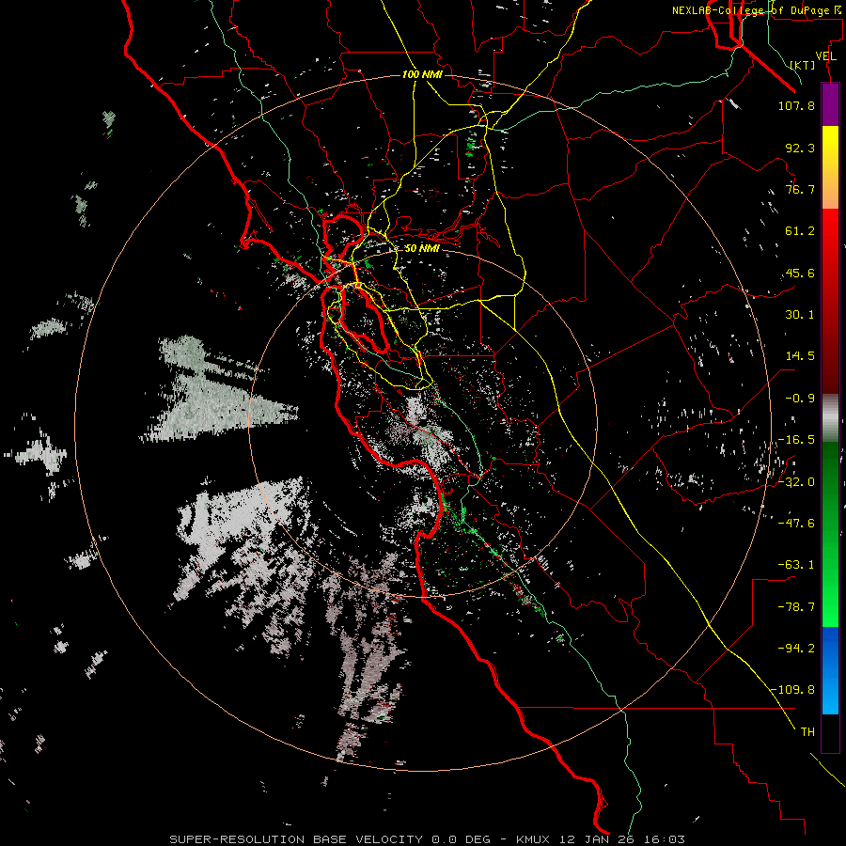Click the Super-Resolution Base Velocity caption
The image size is (846, 846).
428,839
